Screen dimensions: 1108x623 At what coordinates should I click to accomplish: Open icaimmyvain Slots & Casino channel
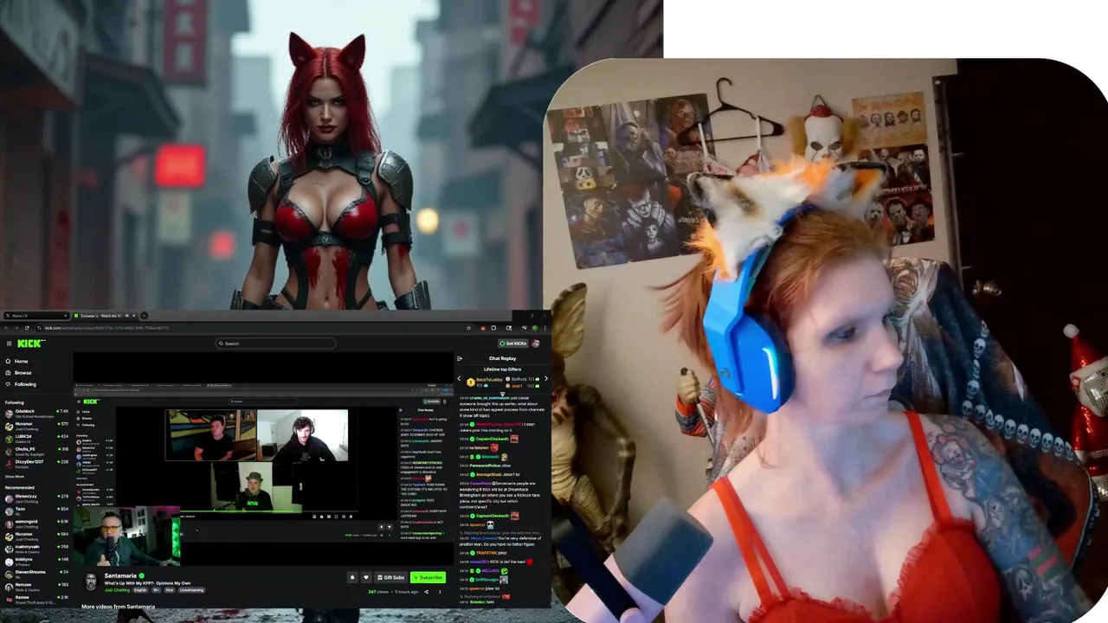tap(36, 549)
